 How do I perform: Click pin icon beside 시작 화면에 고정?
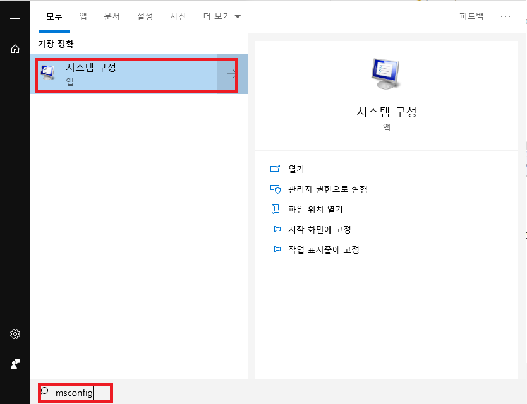[276, 229]
